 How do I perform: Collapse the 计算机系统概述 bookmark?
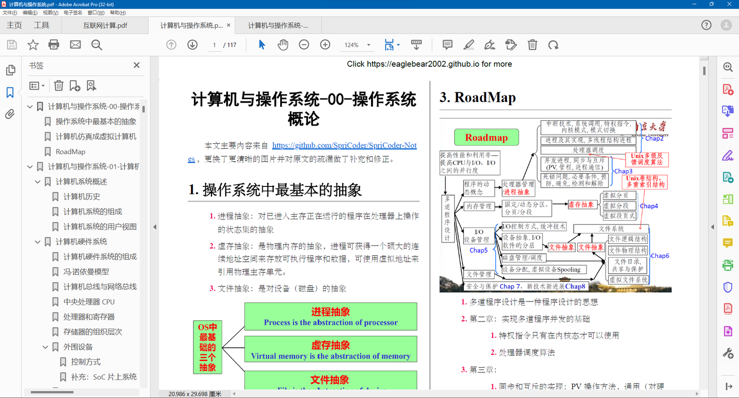click(x=37, y=181)
